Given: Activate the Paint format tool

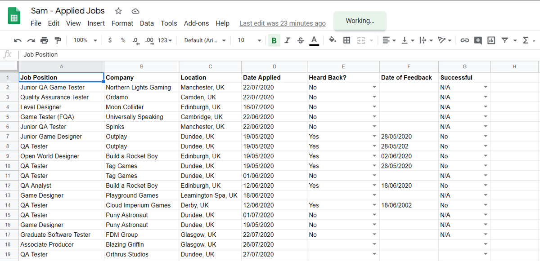Looking at the screenshot, I should (58, 40).
